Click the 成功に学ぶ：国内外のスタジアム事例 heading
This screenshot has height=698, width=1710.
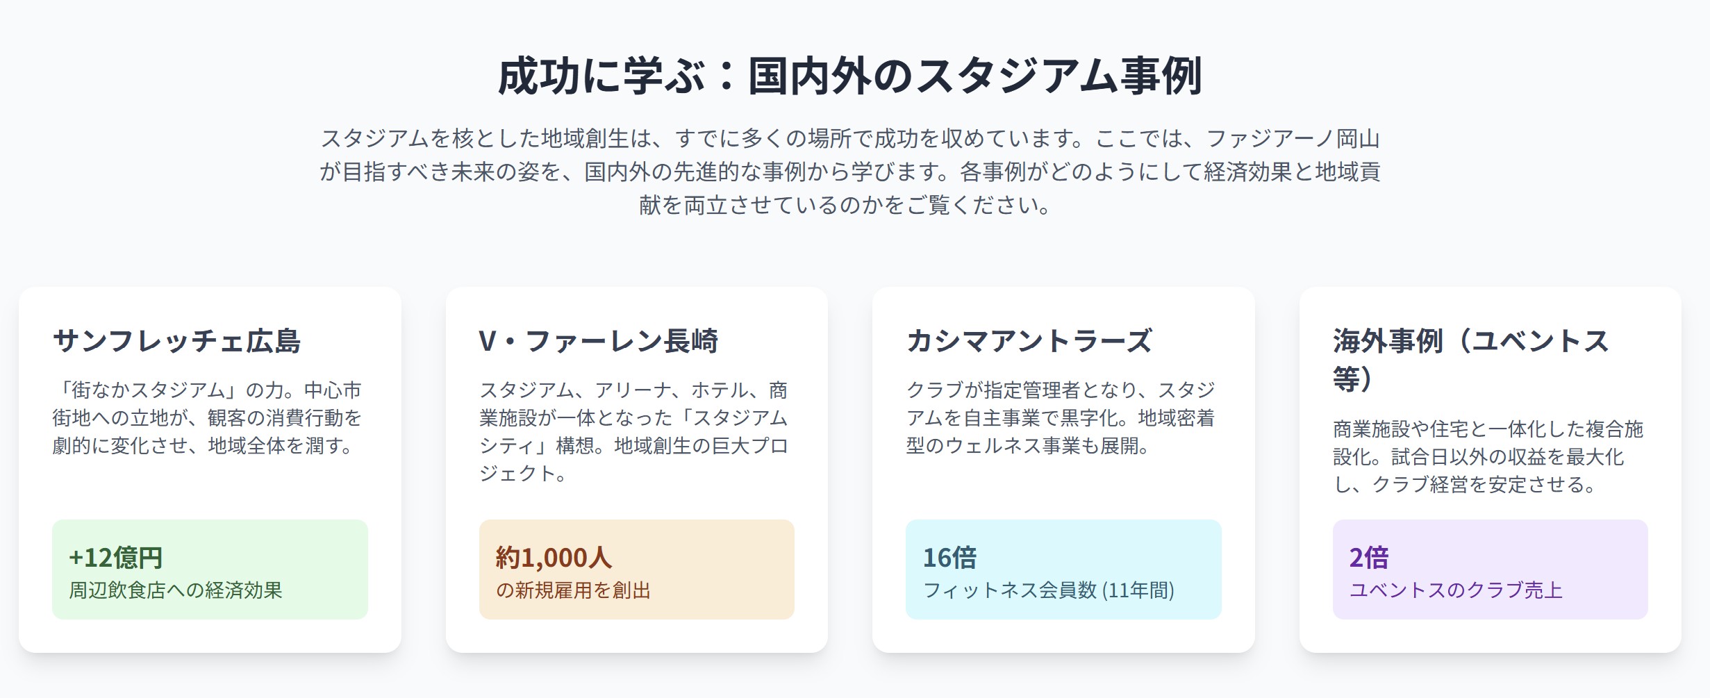coord(849,76)
